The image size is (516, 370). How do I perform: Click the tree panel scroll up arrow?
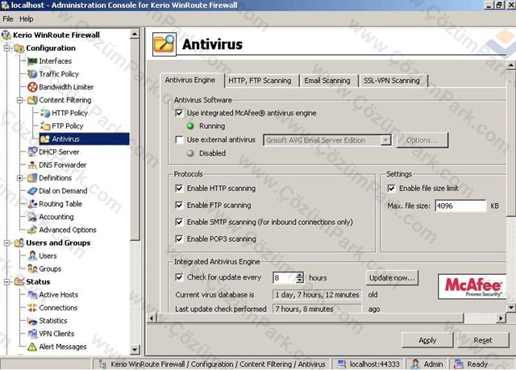pos(135,34)
